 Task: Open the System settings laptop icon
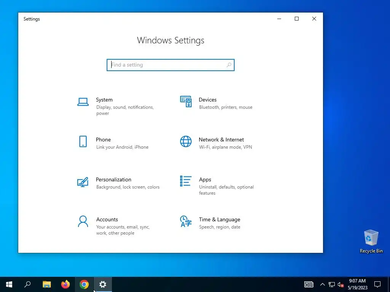[83, 102]
